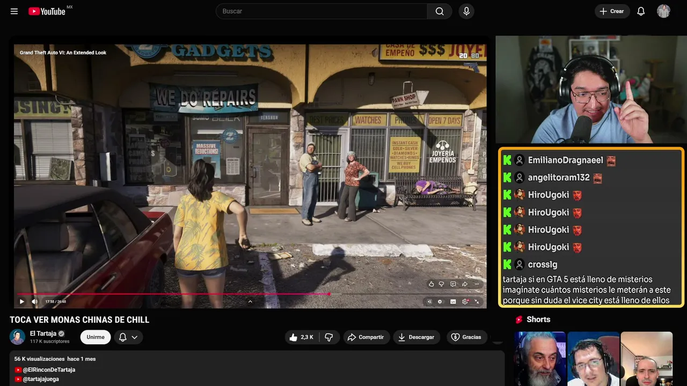Click the 117 K suscriptores count
Viewport: 687px width, 386px height.
[50, 342]
